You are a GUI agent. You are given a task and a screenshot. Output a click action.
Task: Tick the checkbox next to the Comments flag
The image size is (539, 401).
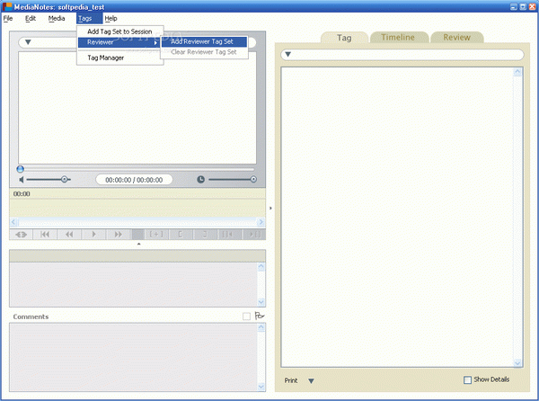point(246,316)
